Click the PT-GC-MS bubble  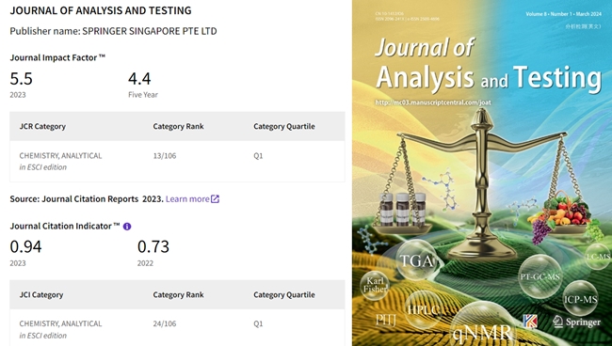(540, 276)
